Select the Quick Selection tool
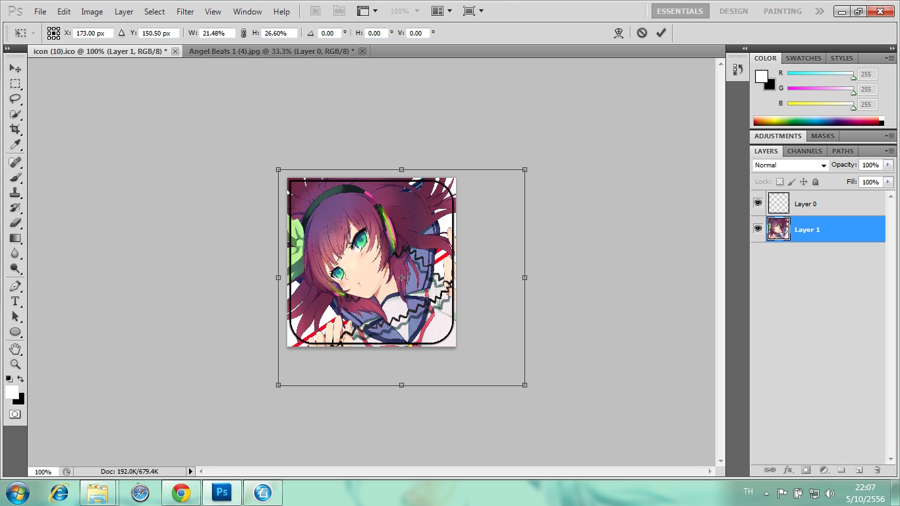Viewport: 900px width, 506px height. [15, 114]
